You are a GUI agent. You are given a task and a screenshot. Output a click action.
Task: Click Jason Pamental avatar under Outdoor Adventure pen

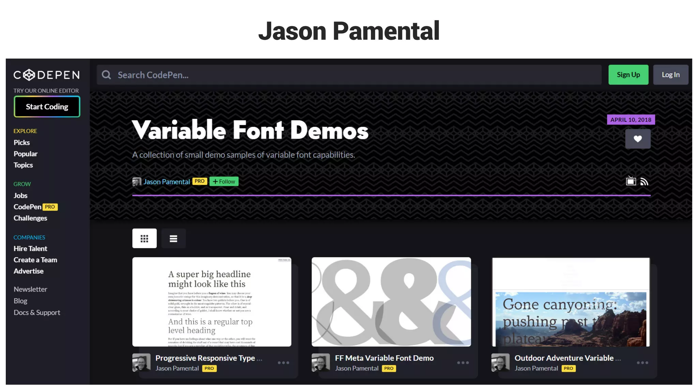click(500, 363)
